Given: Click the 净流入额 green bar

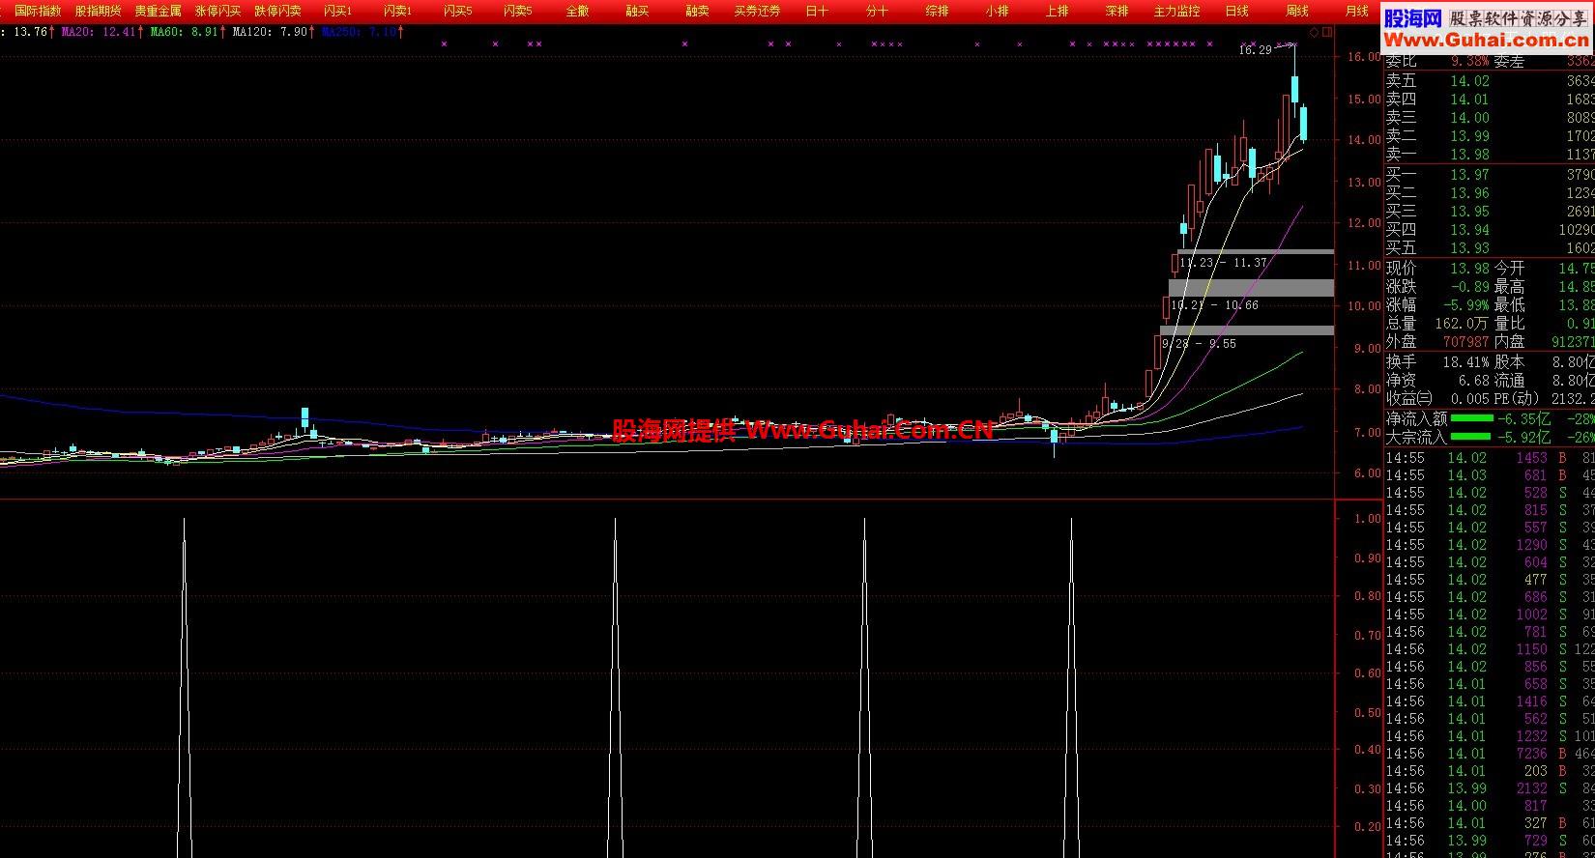Looking at the screenshot, I should coord(1472,418).
